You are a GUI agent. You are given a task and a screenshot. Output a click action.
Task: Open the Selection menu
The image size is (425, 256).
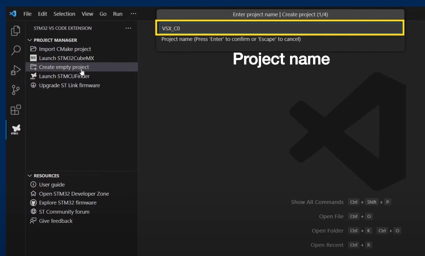[64, 14]
